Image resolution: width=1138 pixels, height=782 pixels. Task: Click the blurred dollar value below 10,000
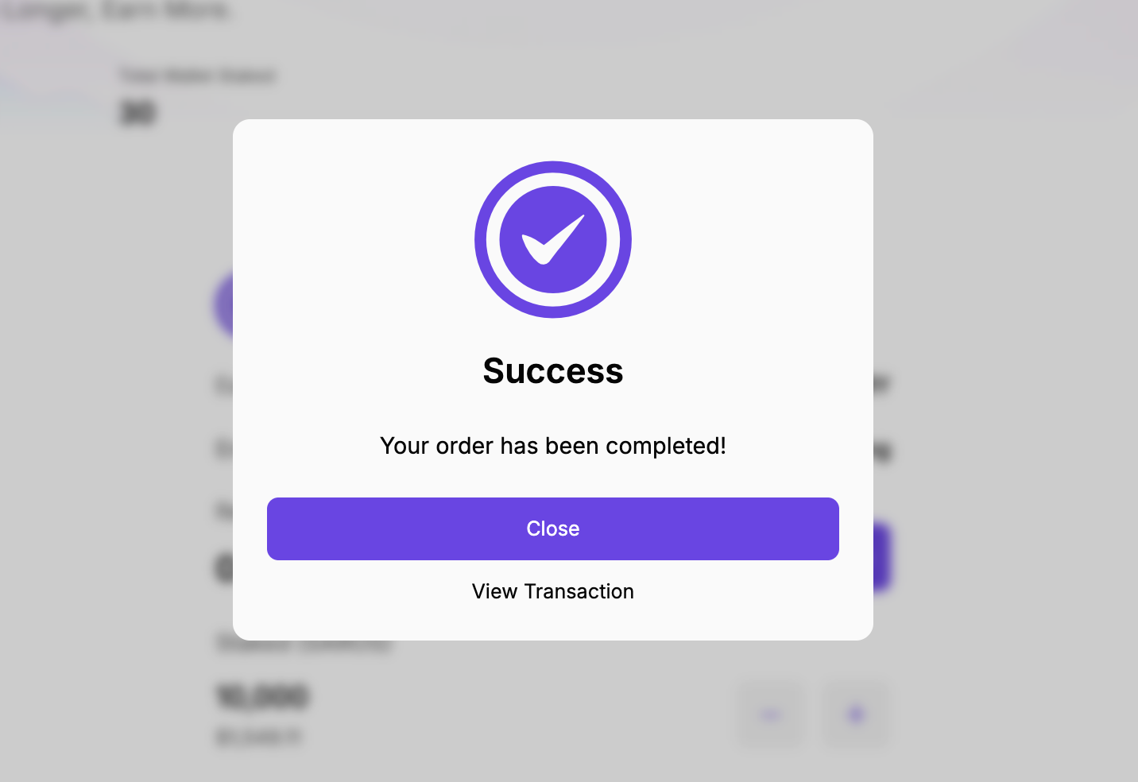click(x=259, y=737)
